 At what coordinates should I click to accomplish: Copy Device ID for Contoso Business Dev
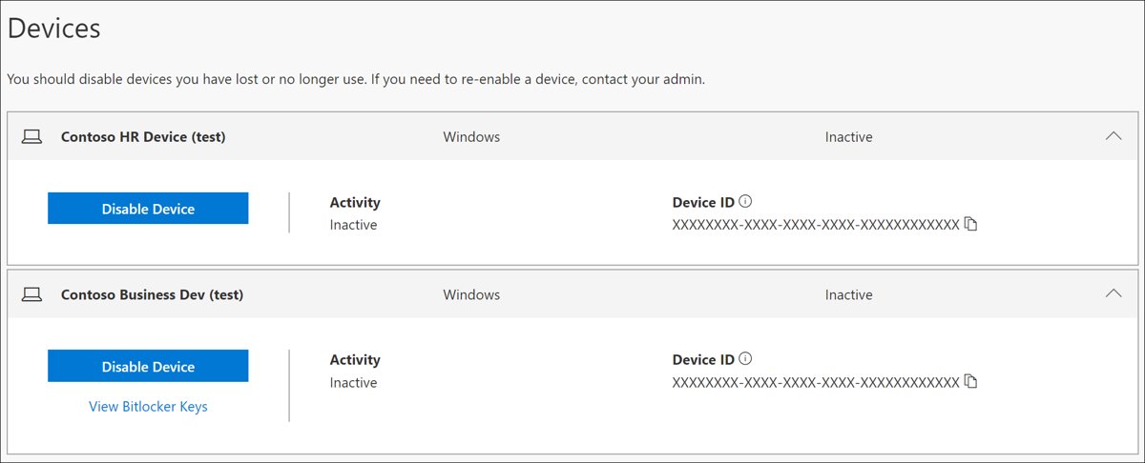[971, 382]
